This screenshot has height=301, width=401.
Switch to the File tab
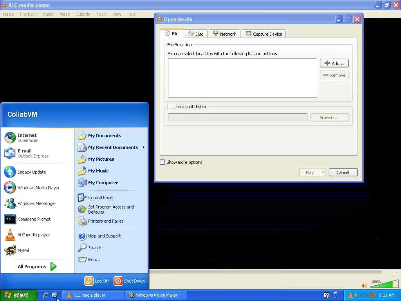coord(172,34)
